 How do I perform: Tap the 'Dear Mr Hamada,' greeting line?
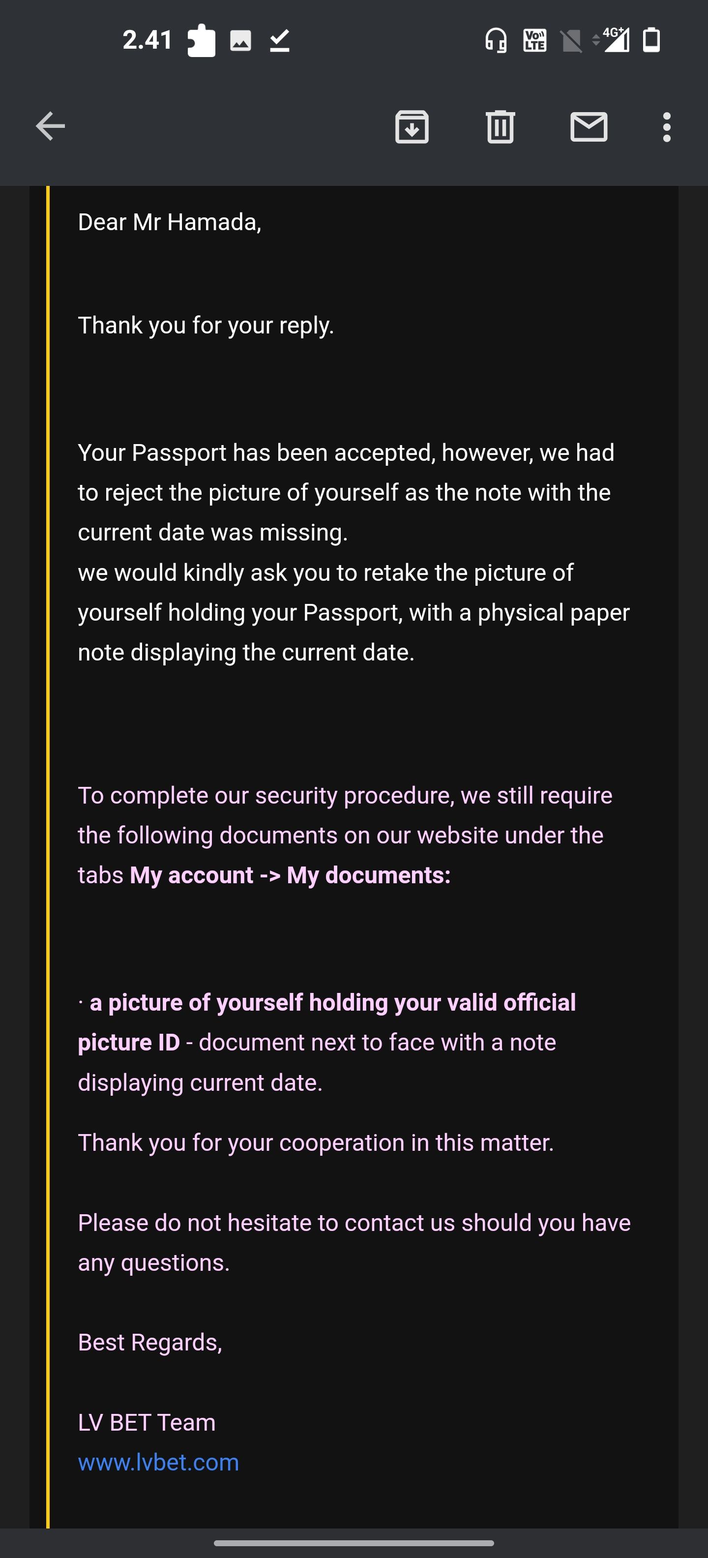pos(169,223)
